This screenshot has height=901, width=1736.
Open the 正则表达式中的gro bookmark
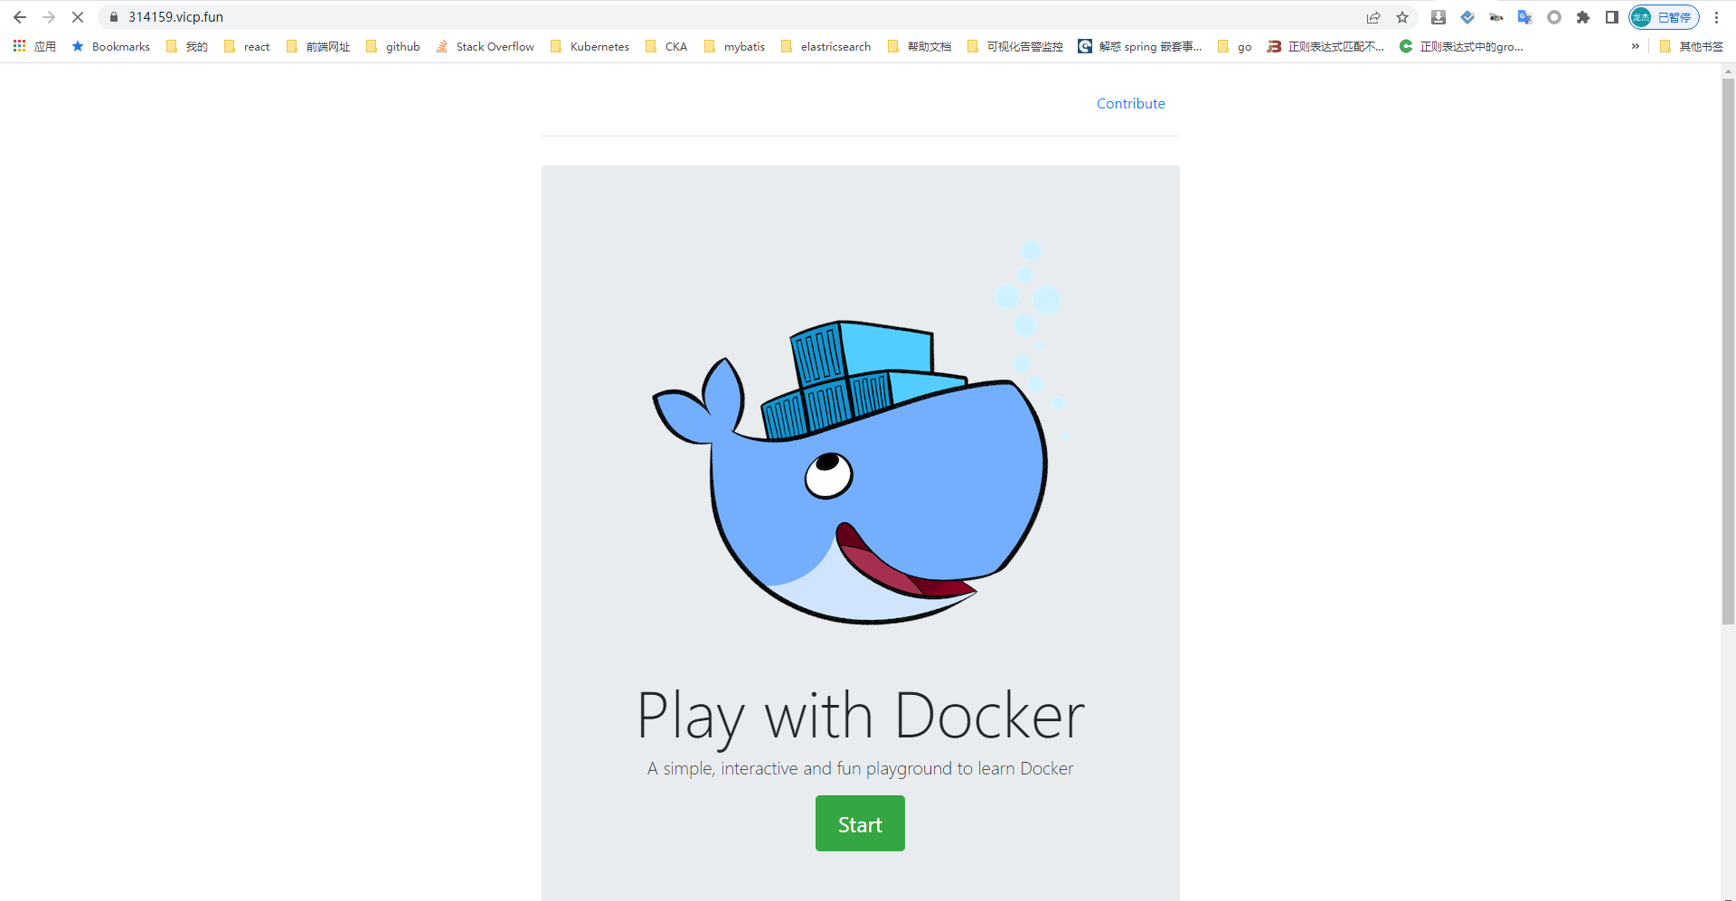[x=1461, y=46]
